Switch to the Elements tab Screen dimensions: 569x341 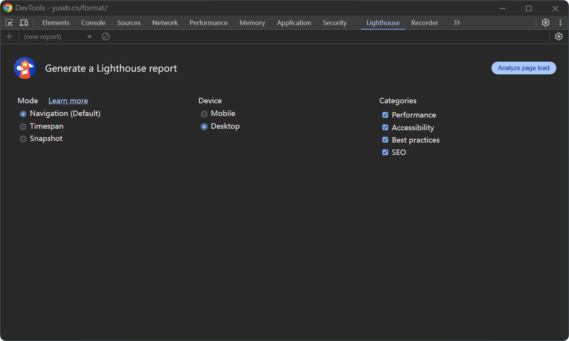pos(56,23)
